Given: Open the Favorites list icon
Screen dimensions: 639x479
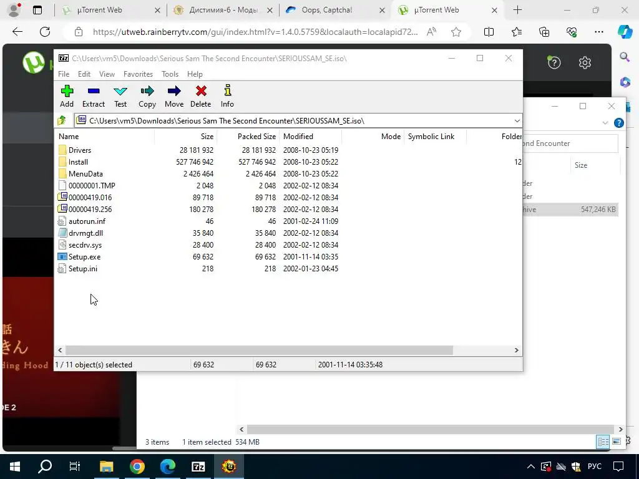Looking at the screenshot, I should (516, 32).
